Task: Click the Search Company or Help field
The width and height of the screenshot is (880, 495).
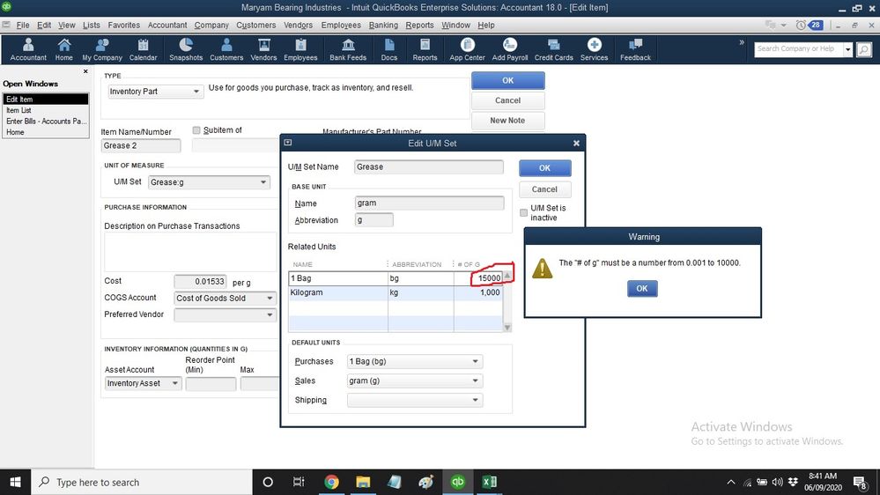Action: (799, 50)
